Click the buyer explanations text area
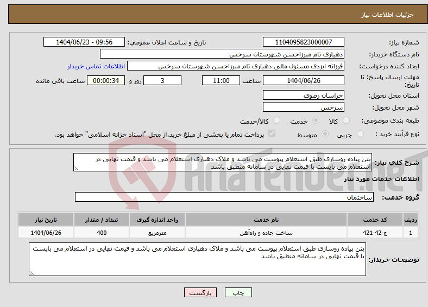This screenshot has width=428, height=307. pyautogui.click(x=197, y=259)
